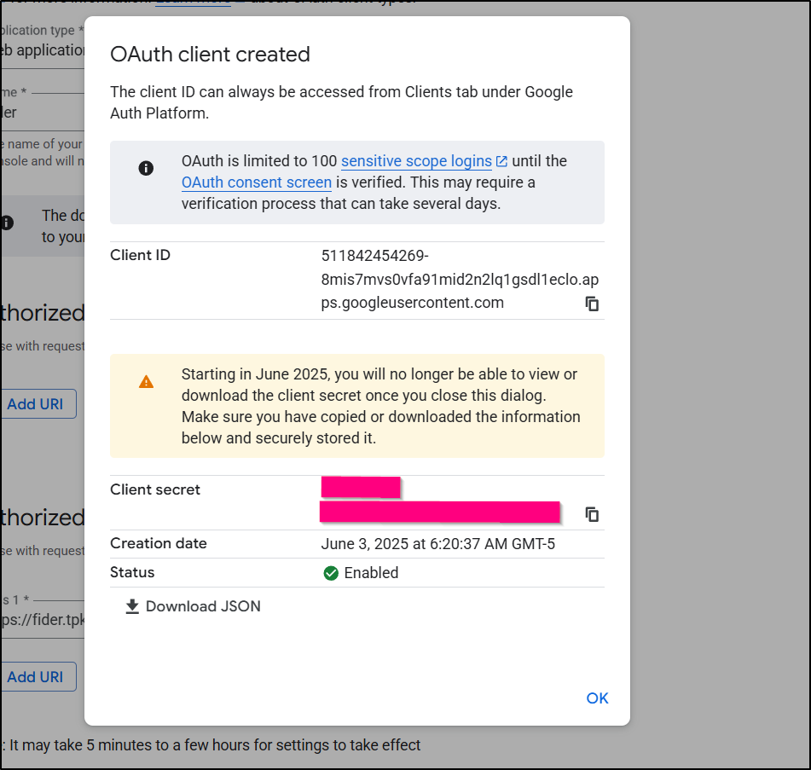Click the info icon in the OAuth limit notice

(x=146, y=168)
